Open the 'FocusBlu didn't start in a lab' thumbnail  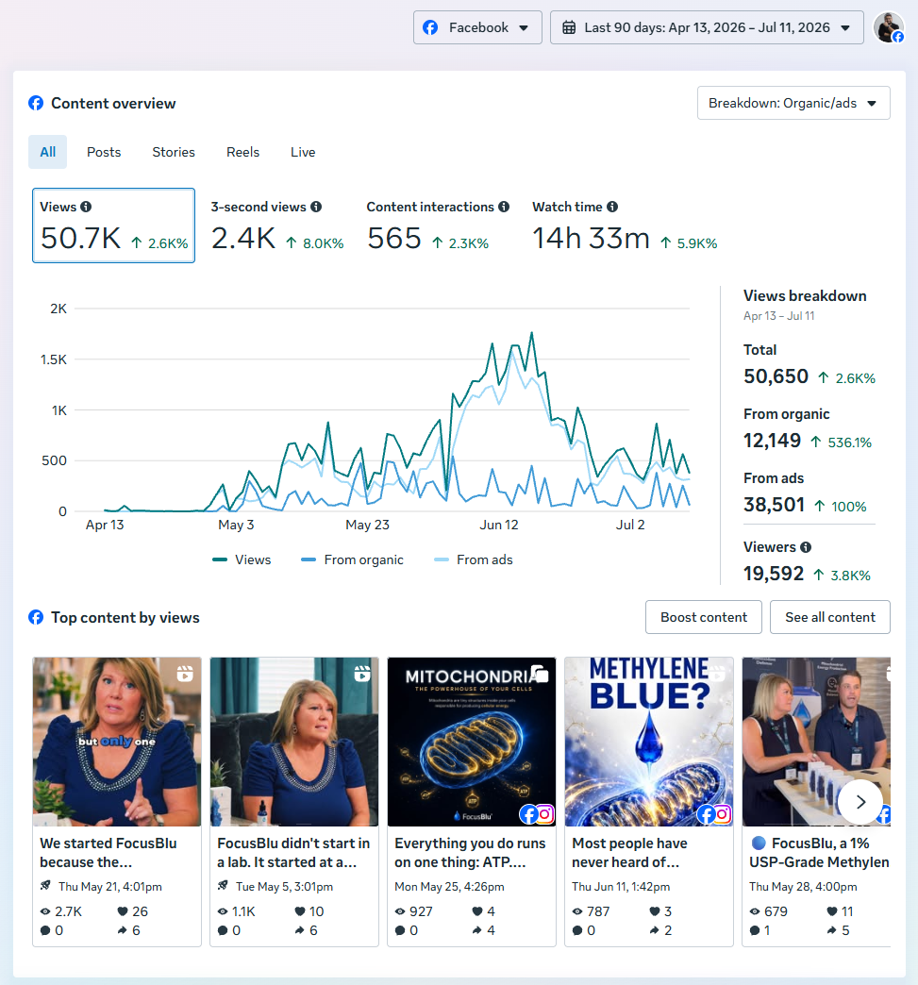point(294,742)
